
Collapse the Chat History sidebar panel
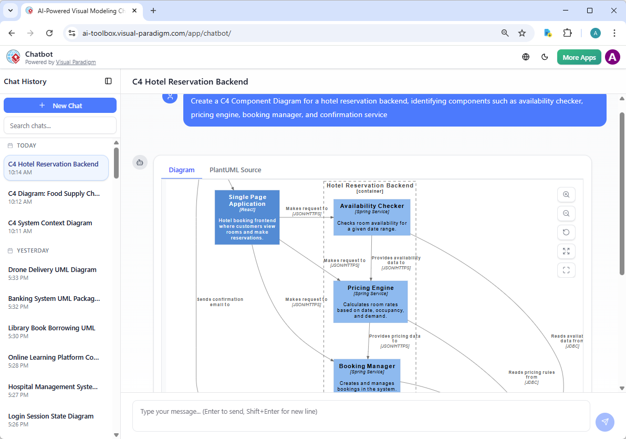tap(108, 81)
